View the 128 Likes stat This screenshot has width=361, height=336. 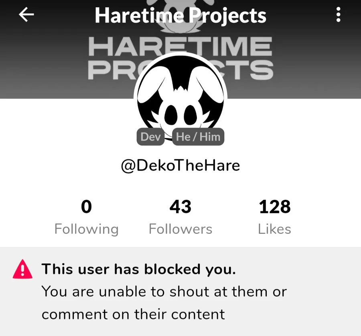[274, 217]
